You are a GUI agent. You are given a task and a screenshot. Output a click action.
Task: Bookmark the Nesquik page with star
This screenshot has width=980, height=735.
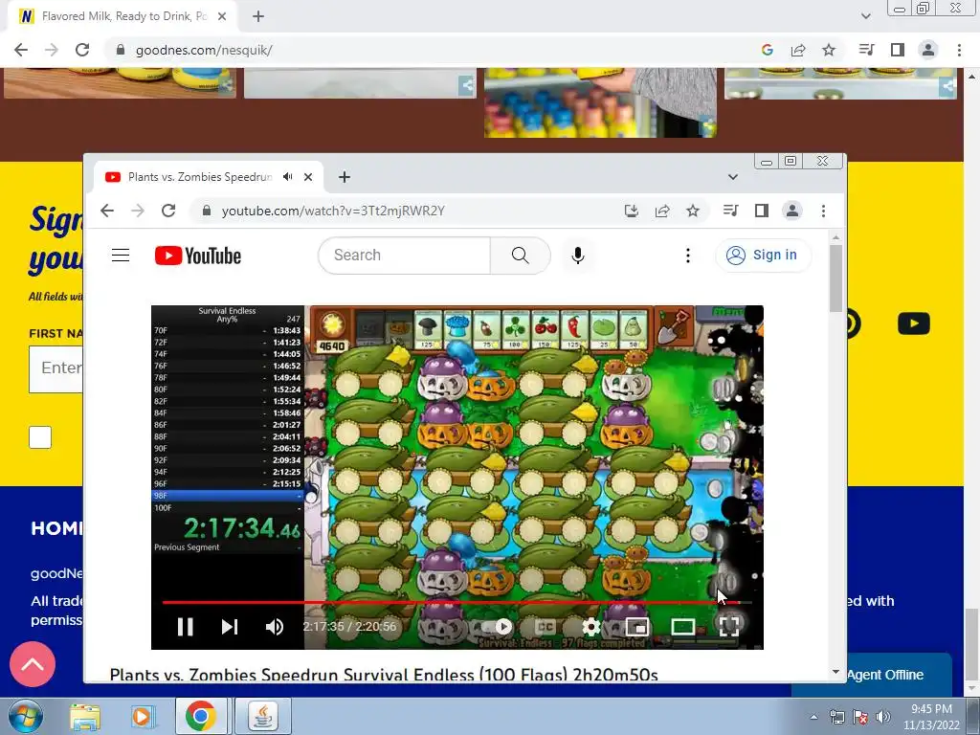(x=829, y=50)
